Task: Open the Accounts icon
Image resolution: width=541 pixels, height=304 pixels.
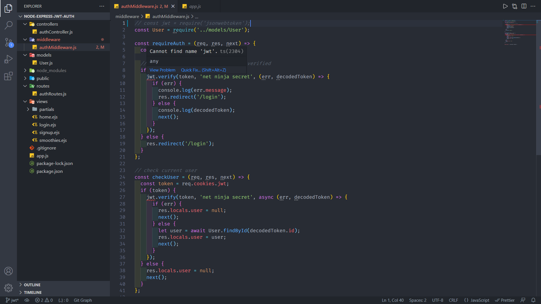Action: click(x=8, y=271)
